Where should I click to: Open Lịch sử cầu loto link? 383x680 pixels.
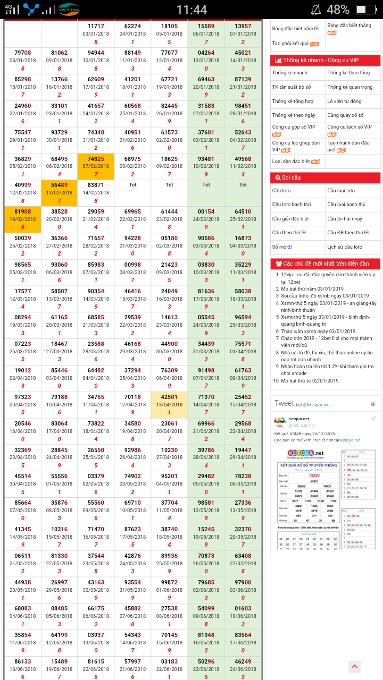pyautogui.click(x=345, y=247)
